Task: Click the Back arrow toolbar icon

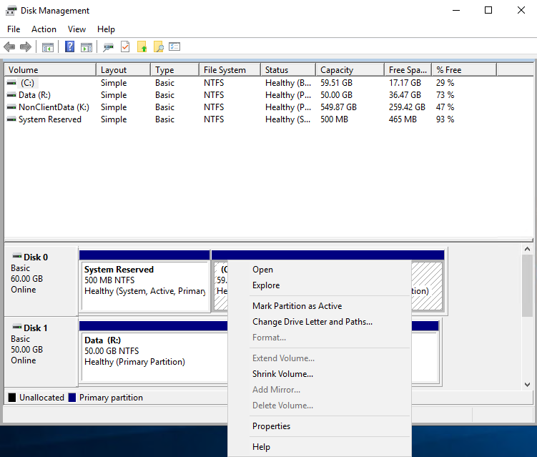Action: (9, 46)
